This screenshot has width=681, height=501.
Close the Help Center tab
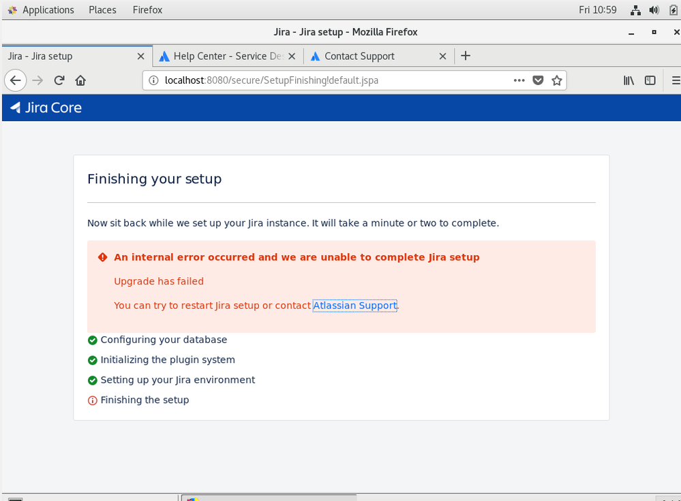pos(292,56)
